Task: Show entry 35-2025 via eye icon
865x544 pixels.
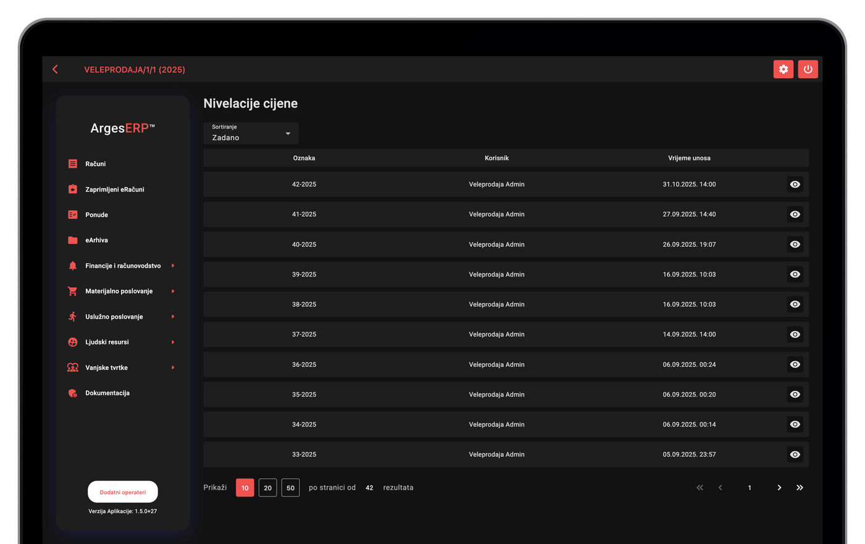Action: pyautogui.click(x=795, y=394)
